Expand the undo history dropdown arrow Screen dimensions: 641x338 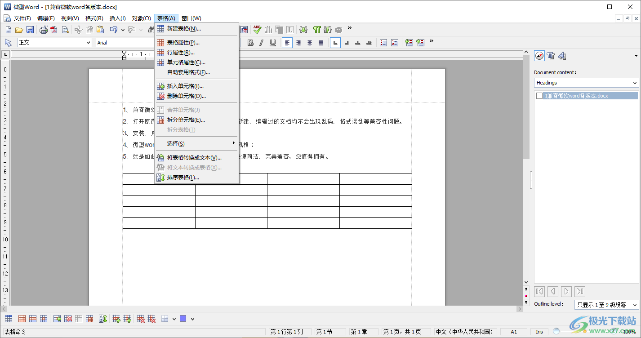click(x=123, y=30)
